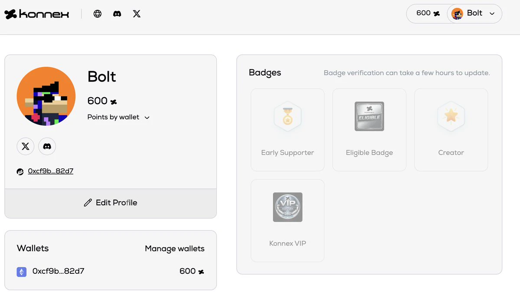This screenshot has height=299, width=520.
Task: Click the chevron next to Bolt username
Action: click(492, 13)
